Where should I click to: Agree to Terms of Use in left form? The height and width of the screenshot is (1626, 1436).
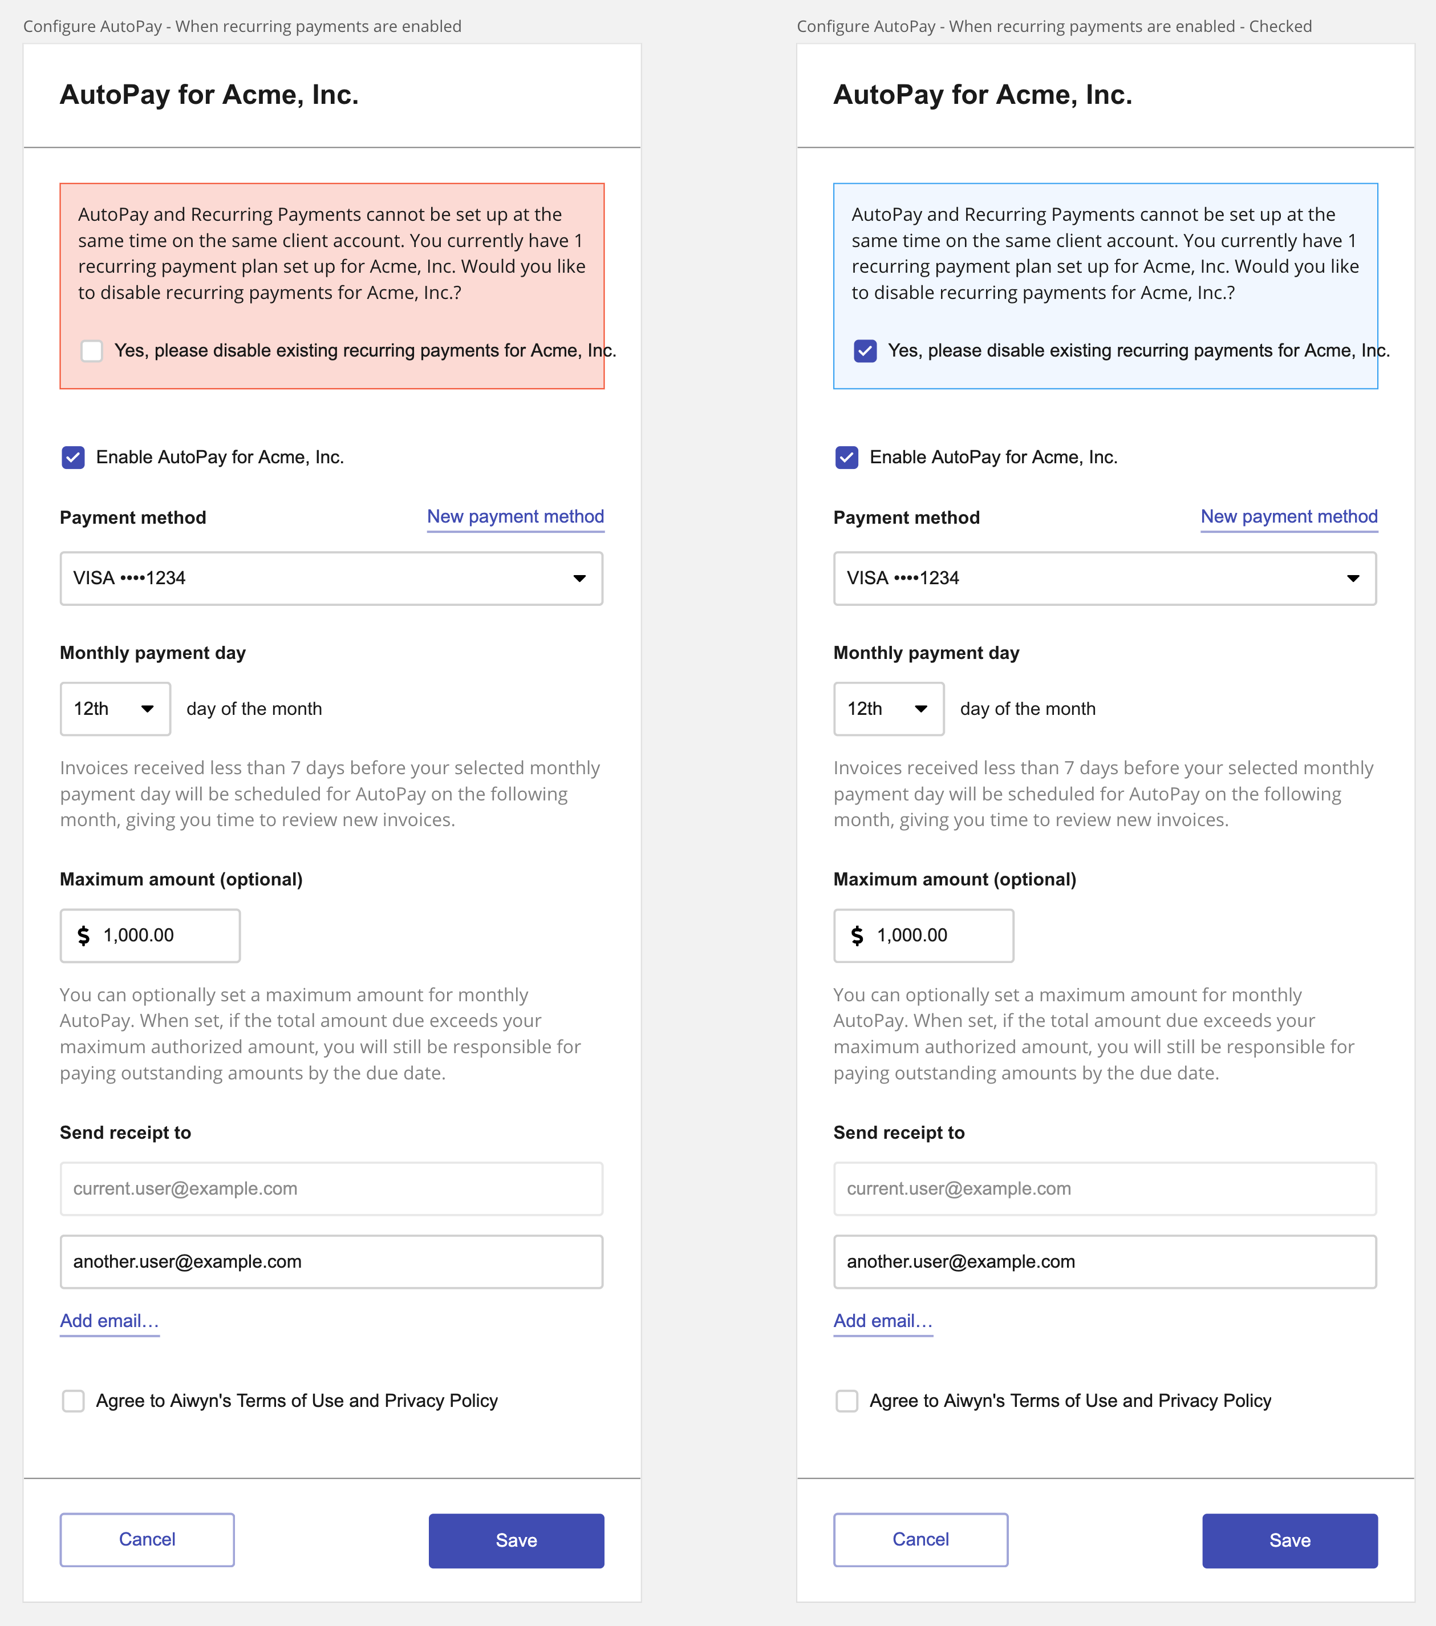point(73,1401)
